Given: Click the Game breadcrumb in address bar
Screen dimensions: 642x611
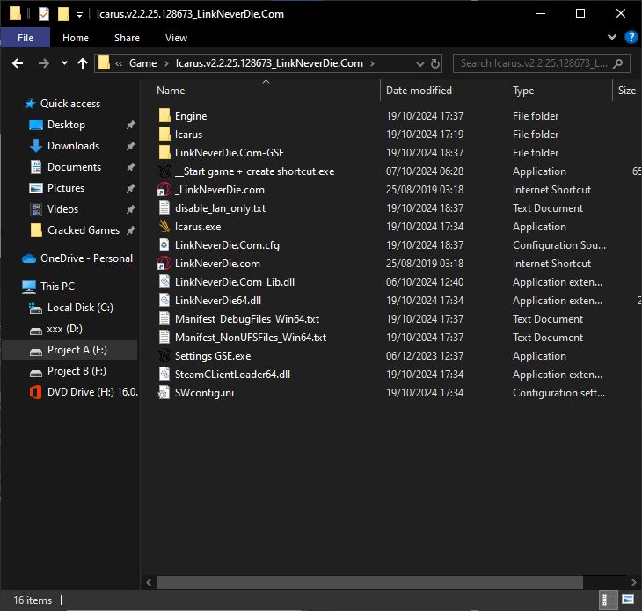Looking at the screenshot, I should (142, 63).
